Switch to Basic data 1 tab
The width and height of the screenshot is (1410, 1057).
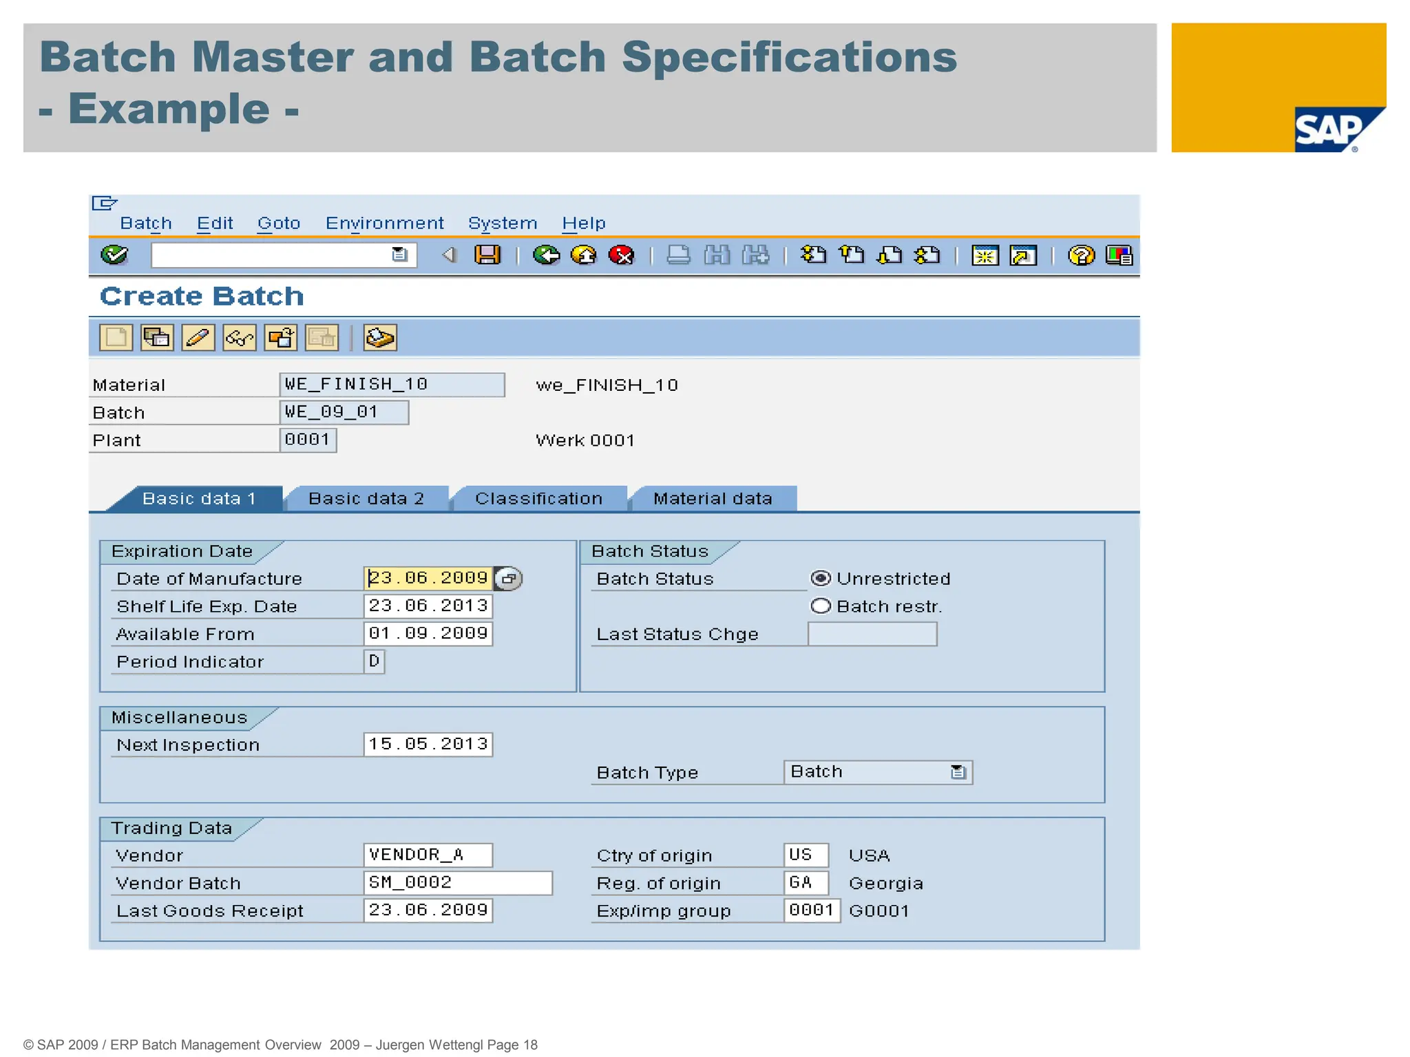pos(198,499)
